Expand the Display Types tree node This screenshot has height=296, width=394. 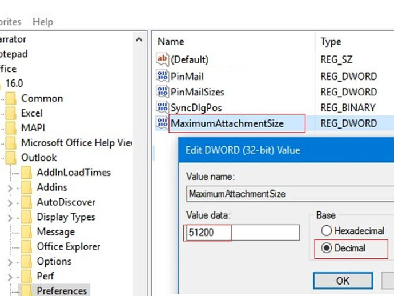10,218
